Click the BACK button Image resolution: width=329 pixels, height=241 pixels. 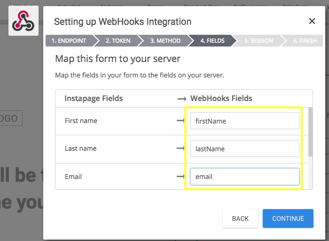(240, 218)
